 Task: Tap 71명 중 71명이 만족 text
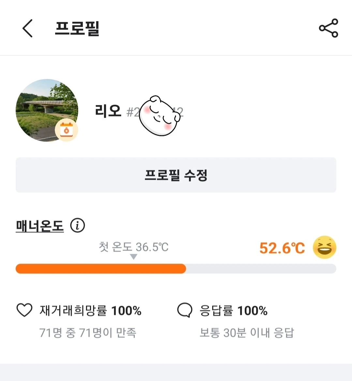tap(88, 333)
